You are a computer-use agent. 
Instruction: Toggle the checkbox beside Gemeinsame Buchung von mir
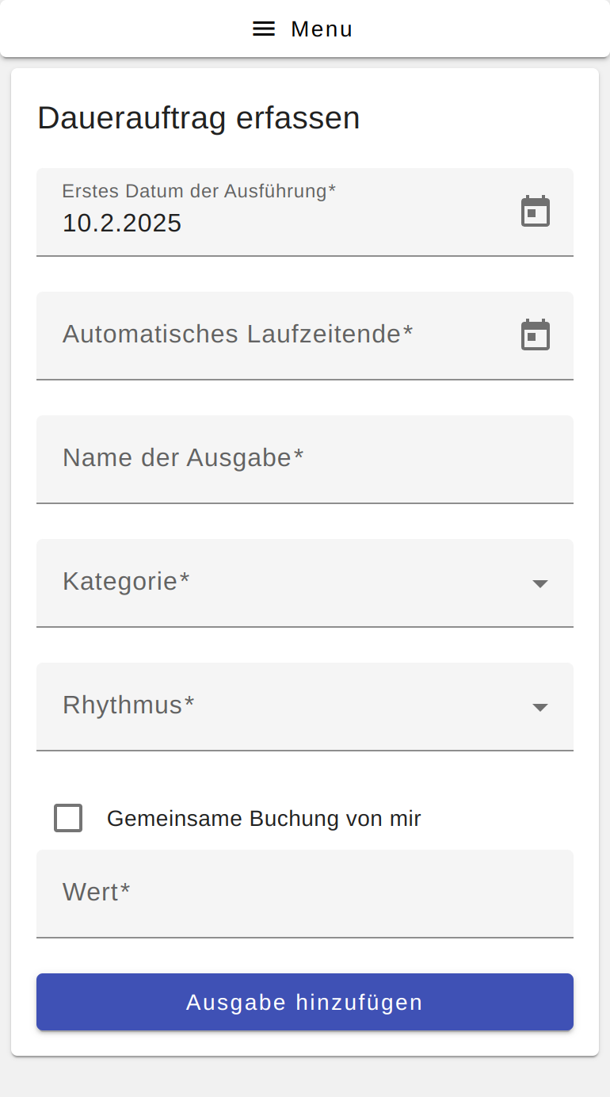coord(68,818)
